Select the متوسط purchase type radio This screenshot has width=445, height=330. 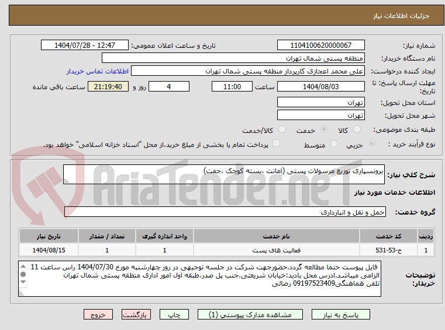coord(334,144)
